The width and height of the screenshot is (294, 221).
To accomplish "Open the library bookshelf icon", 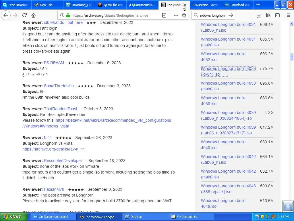I will tap(268, 16).
